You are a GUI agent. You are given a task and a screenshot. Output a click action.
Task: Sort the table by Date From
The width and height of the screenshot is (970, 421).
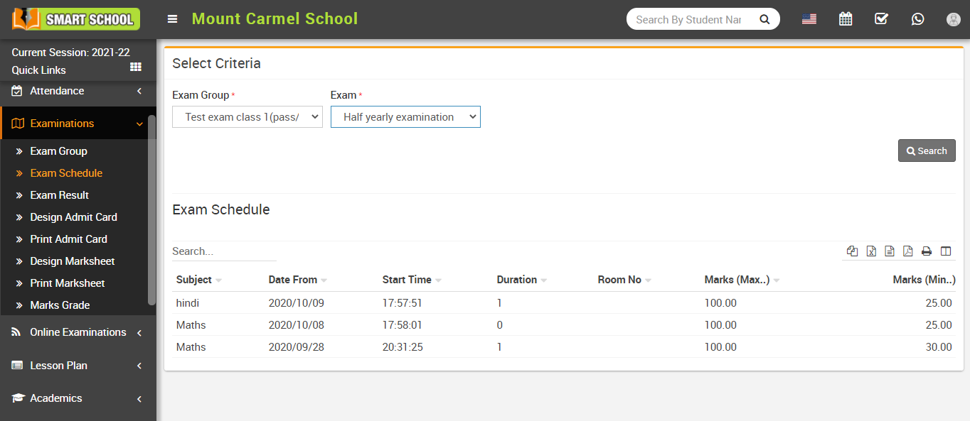[x=292, y=279]
